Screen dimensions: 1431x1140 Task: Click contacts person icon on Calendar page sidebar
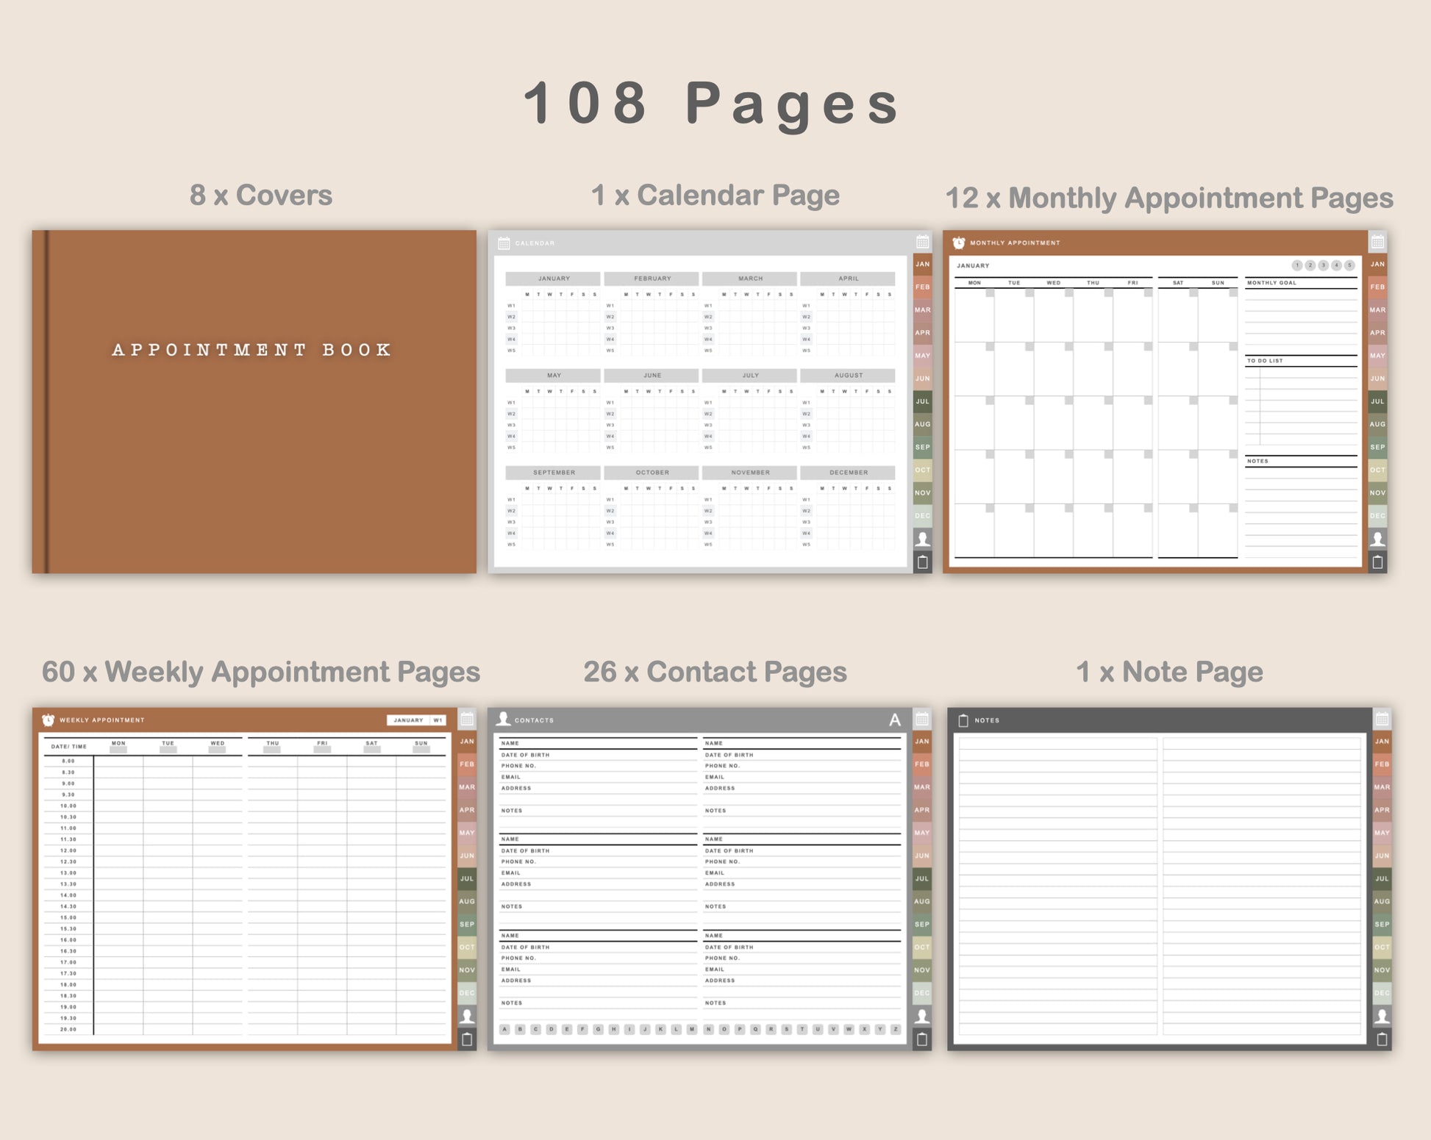coord(922,539)
